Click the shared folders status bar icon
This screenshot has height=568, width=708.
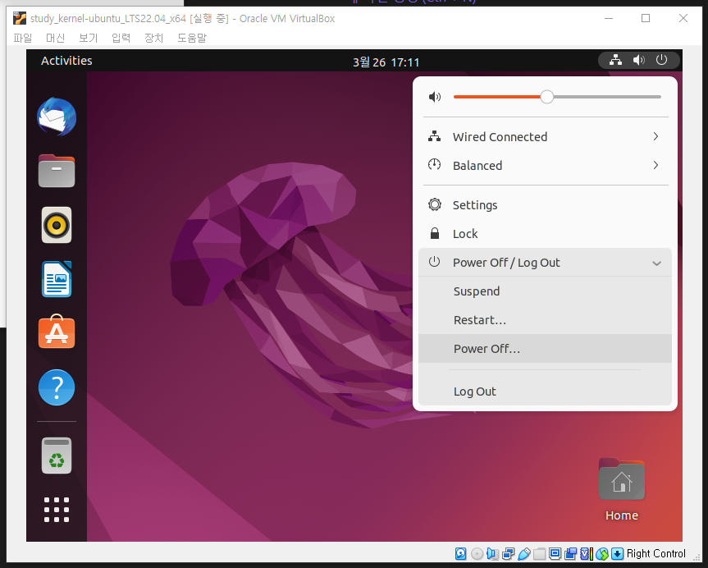(539, 553)
